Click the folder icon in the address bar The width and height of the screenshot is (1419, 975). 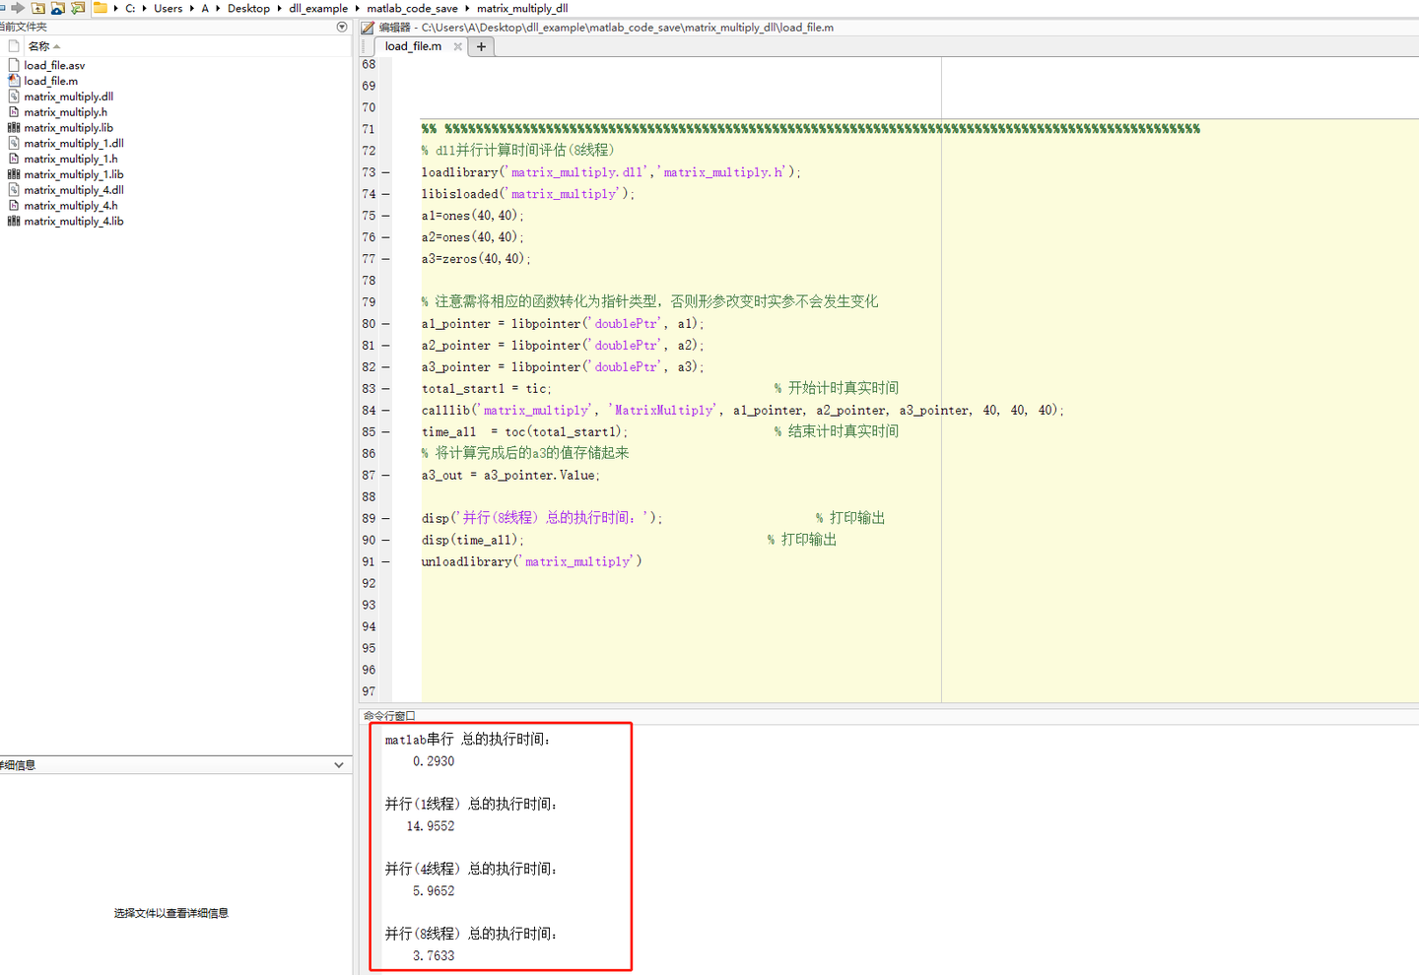click(x=101, y=8)
